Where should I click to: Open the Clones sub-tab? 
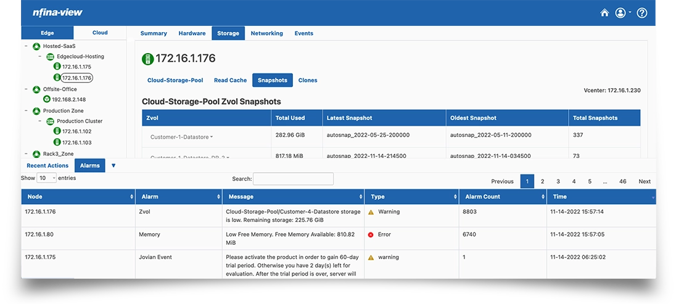[x=308, y=80]
